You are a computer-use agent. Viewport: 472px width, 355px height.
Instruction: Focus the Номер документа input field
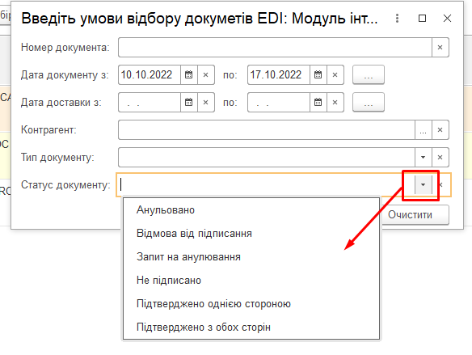click(275, 47)
